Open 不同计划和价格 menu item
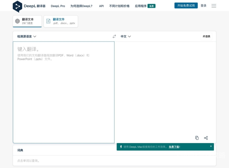 (x=119, y=6)
